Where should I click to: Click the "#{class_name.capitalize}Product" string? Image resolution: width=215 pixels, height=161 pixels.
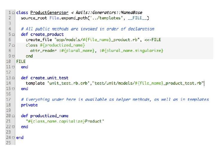(x=65, y=121)
